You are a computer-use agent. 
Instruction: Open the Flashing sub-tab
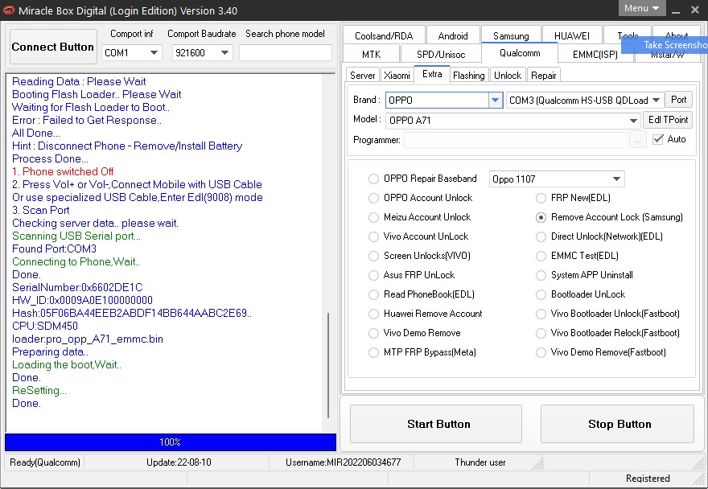(469, 76)
